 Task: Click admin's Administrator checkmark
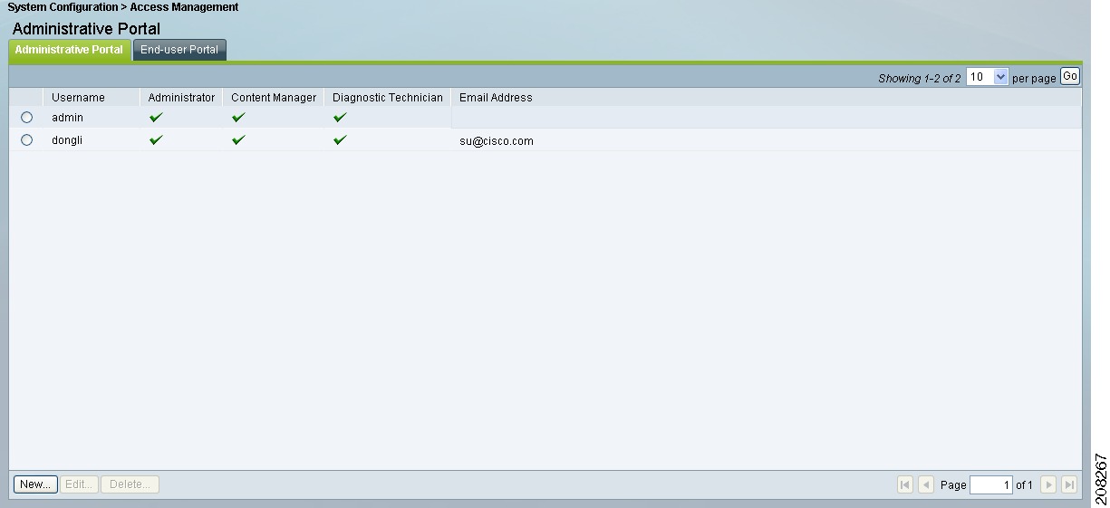pyautogui.click(x=156, y=117)
